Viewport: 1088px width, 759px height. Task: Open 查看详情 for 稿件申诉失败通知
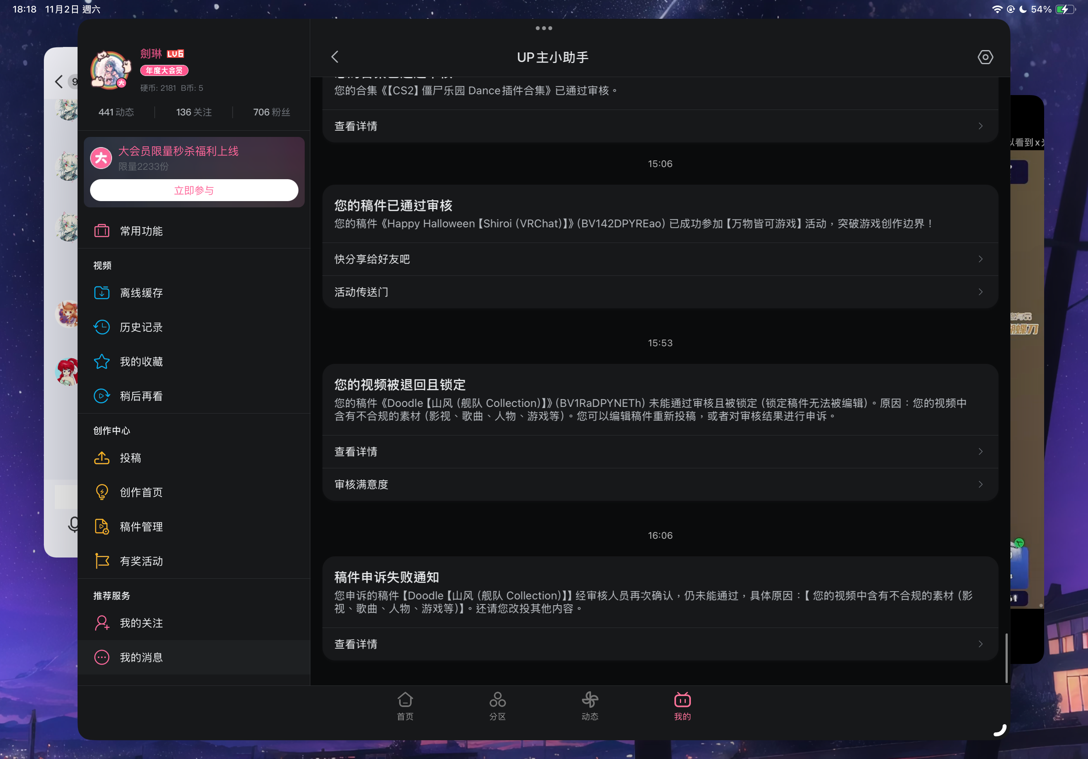click(660, 644)
